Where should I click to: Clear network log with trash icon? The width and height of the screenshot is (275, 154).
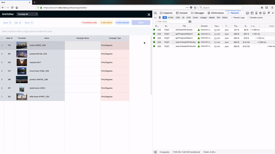159,17
